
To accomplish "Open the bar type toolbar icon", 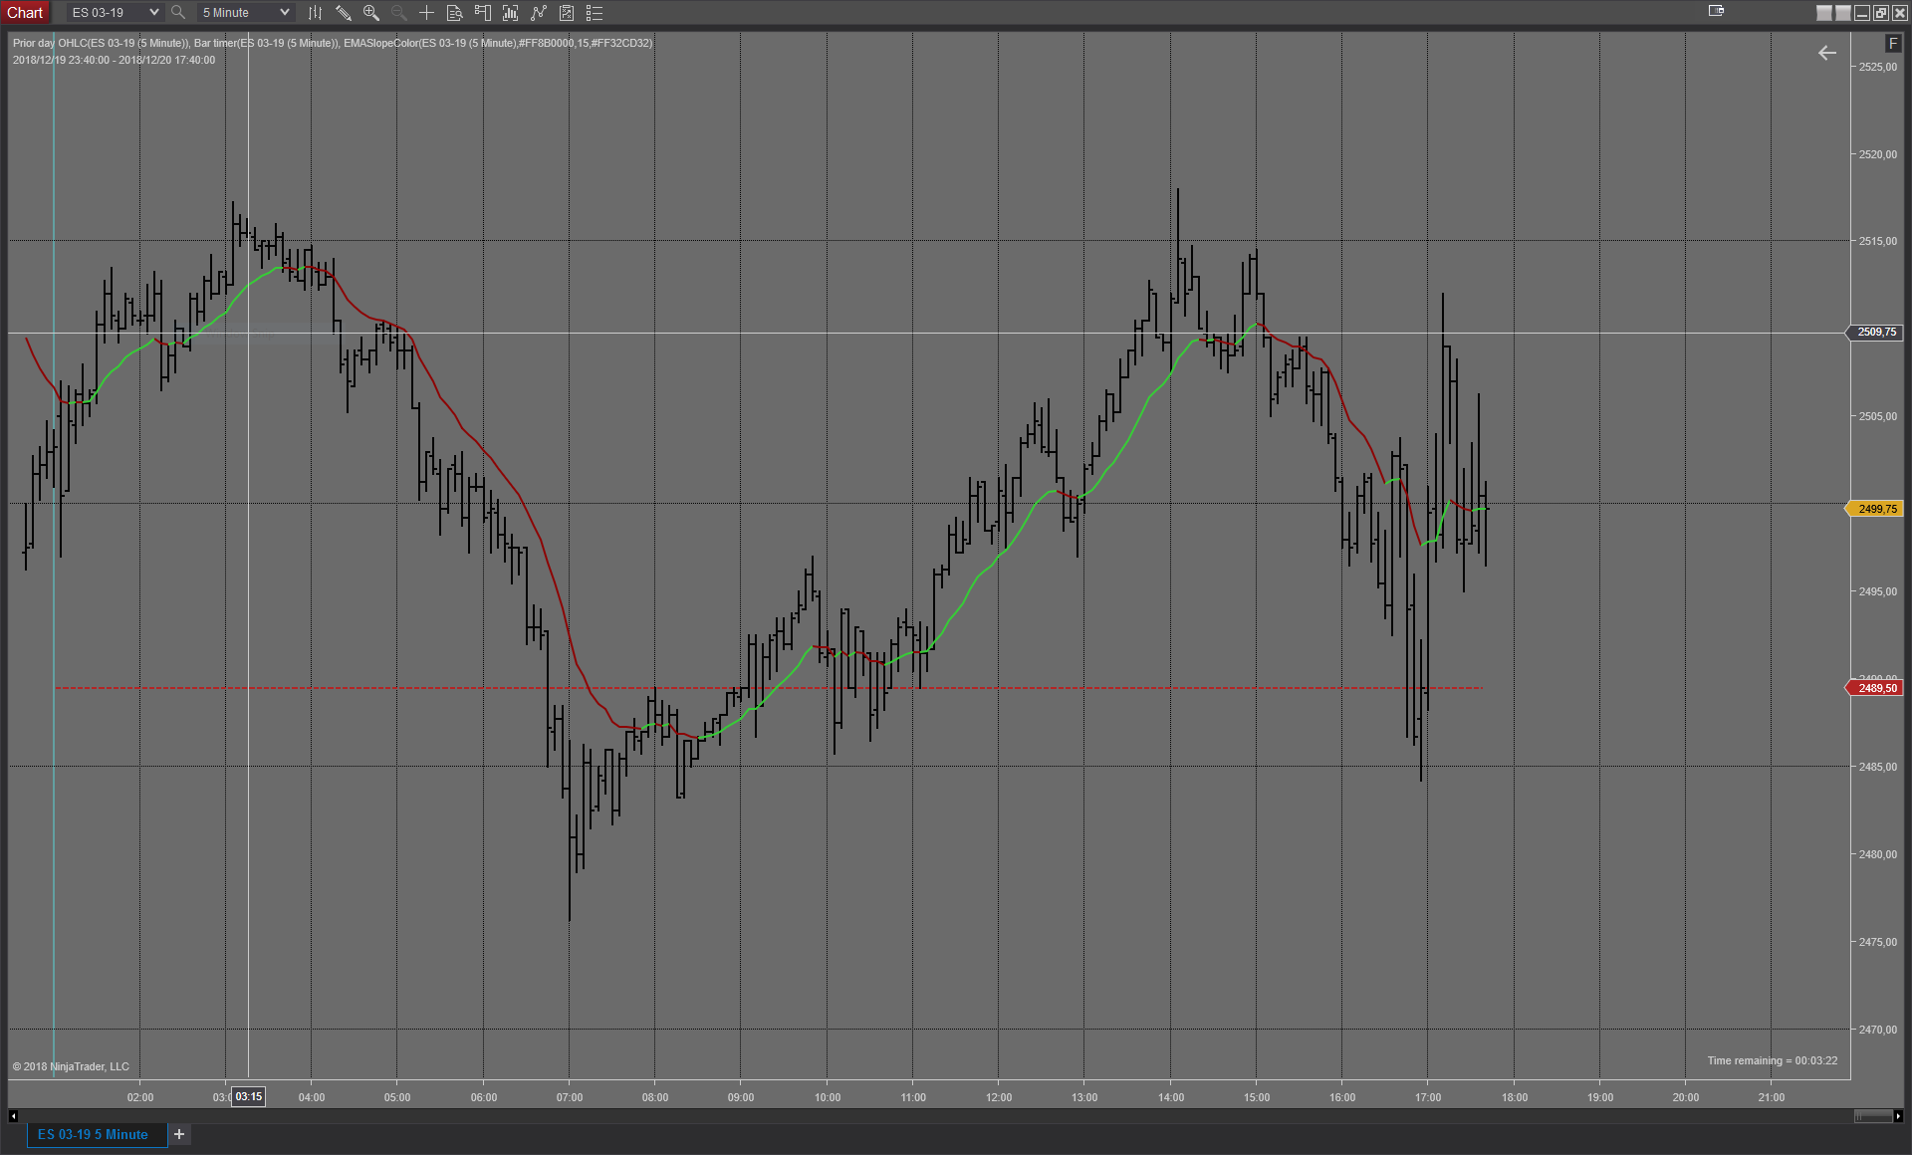I will tap(315, 13).
